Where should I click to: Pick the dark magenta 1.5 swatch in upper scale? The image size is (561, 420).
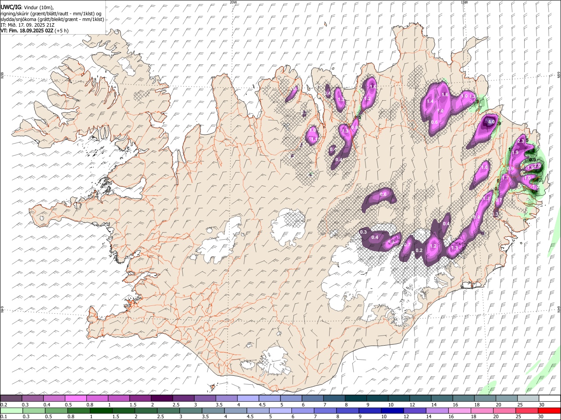[140, 398]
